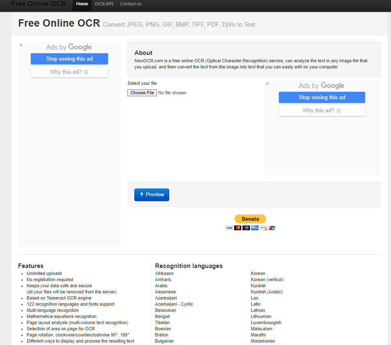This screenshot has height=345, width=391.
Task: Click Stop seeing this ad beside file chooser
Action: click(x=322, y=97)
